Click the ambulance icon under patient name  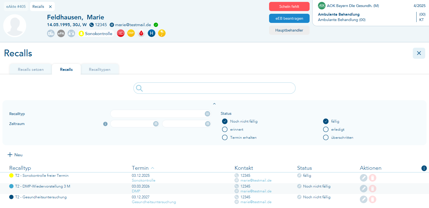51,33
